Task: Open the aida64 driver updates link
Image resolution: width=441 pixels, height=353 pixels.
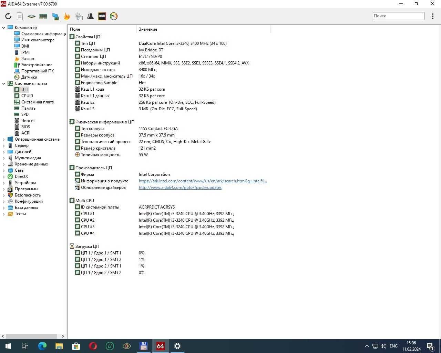Action: pos(180,188)
